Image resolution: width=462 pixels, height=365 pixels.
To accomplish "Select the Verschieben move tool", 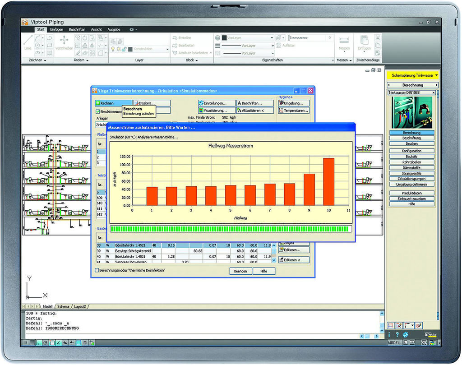I will coord(64,43).
